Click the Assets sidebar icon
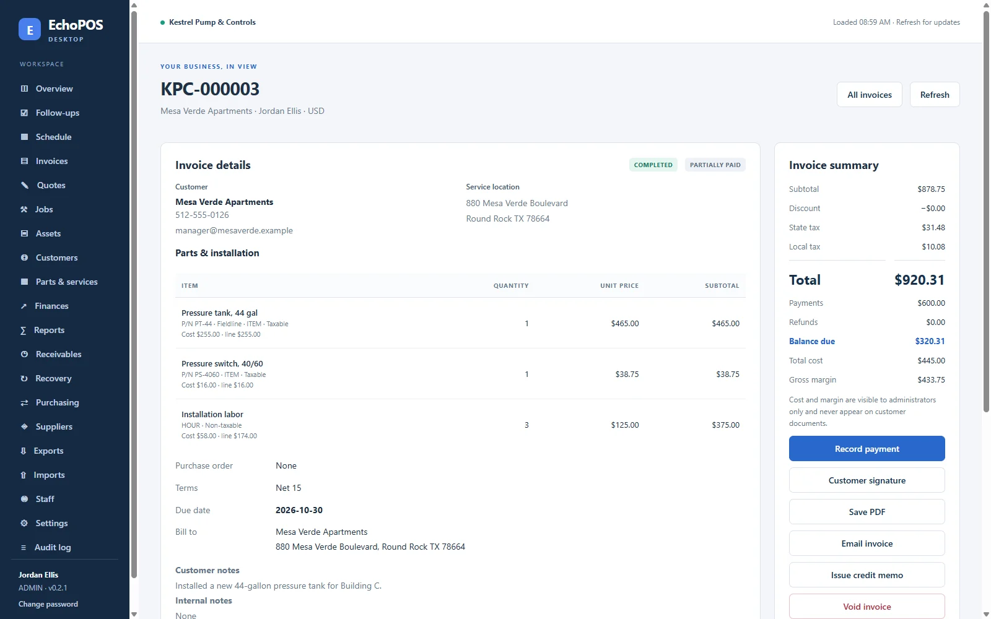This screenshot has width=991, height=619. (x=24, y=233)
